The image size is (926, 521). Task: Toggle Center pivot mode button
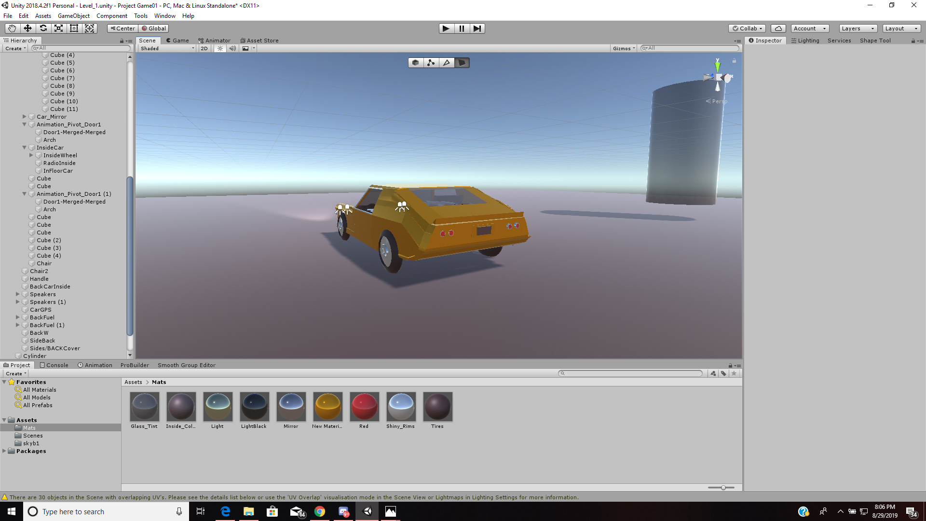123,28
